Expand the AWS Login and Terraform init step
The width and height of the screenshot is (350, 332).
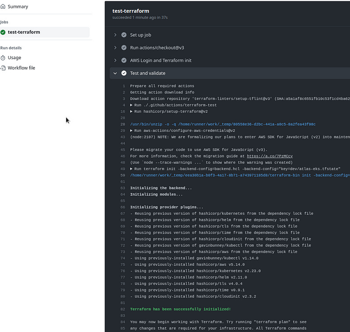(115, 60)
